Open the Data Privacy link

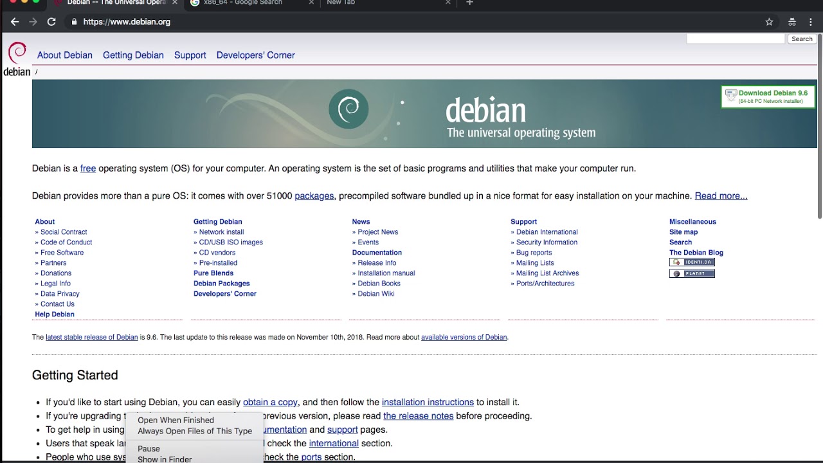(x=60, y=294)
